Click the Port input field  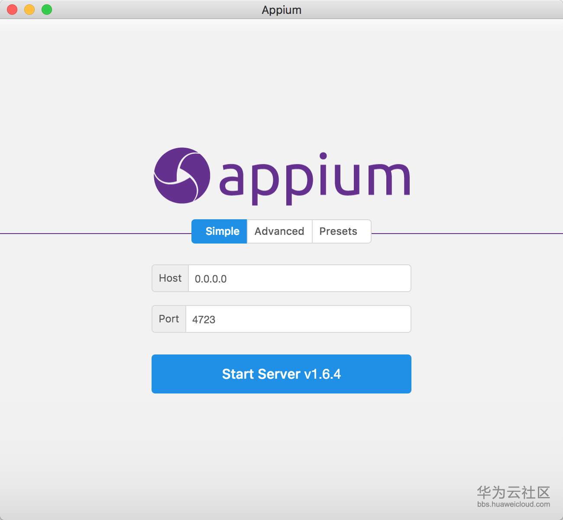[298, 319]
